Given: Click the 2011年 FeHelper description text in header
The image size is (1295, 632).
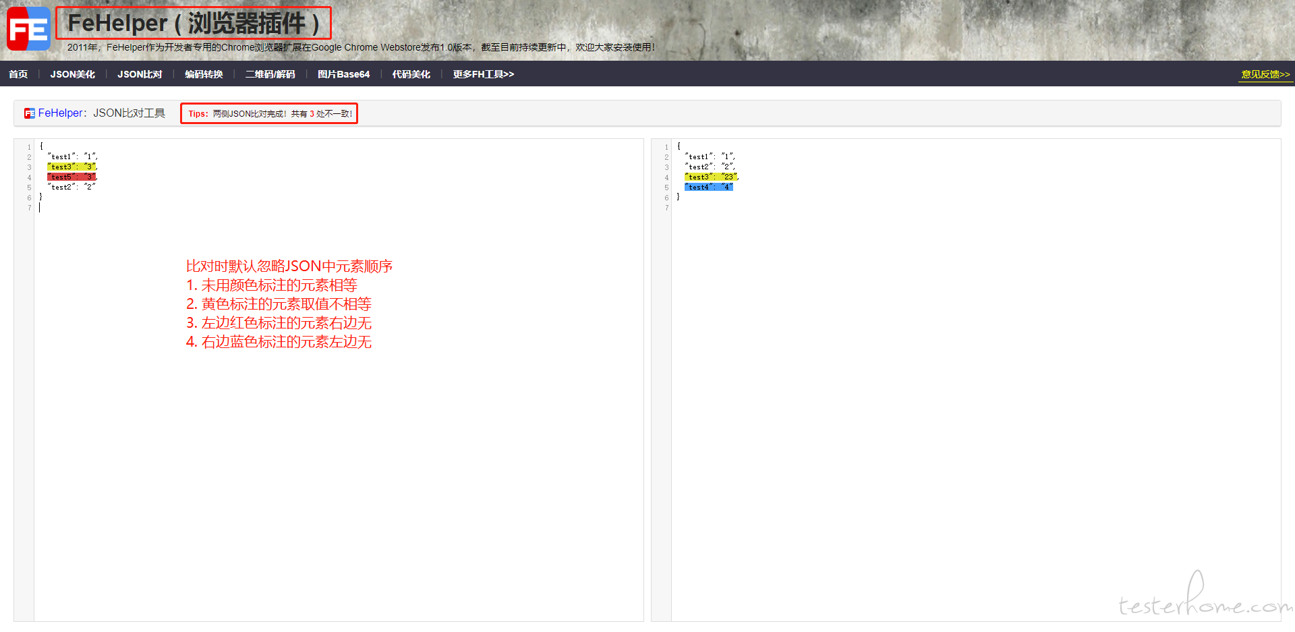Looking at the screenshot, I should coord(361,47).
